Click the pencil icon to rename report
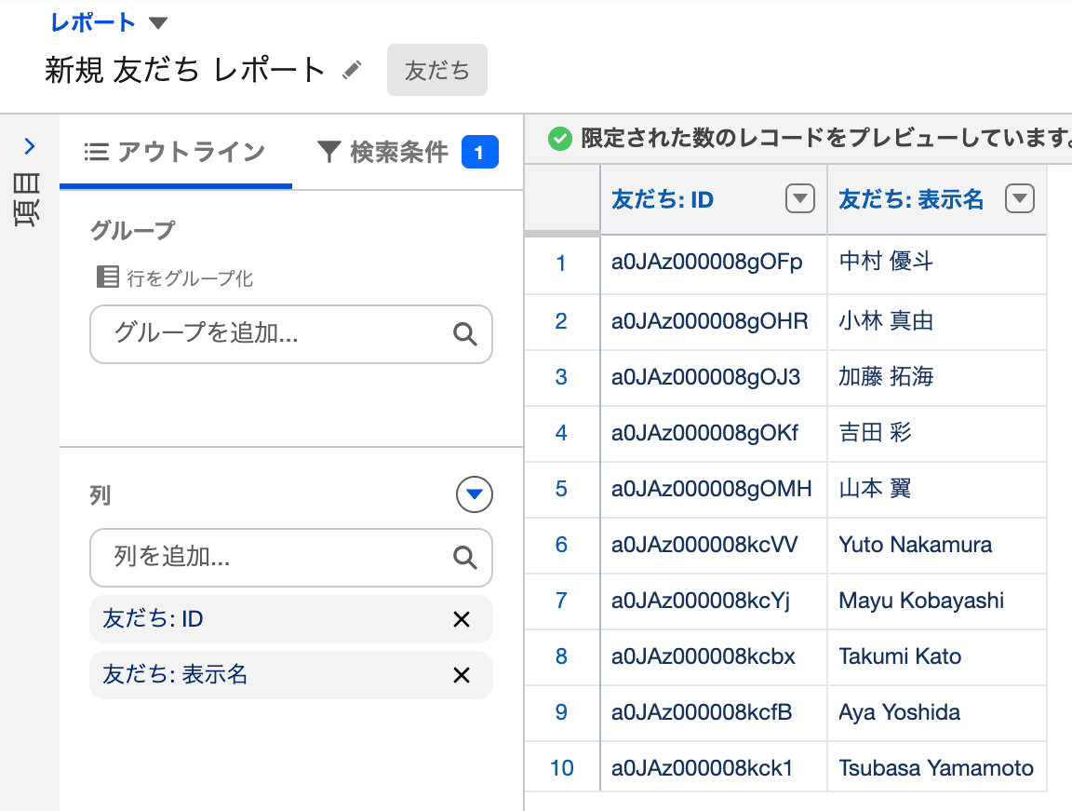1072x811 pixels. [352, 70]
